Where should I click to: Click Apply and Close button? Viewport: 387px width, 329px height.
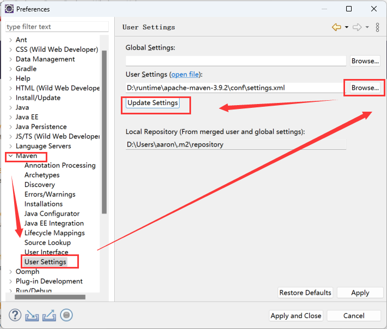pos(296,316)
